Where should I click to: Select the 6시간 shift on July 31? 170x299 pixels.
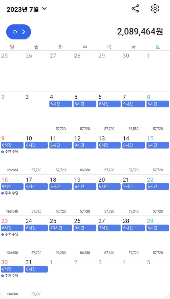tap(36, 269)
